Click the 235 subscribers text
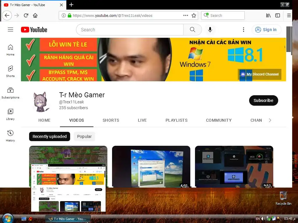This screenshot has height=223, width=298. tap(73, 108)
